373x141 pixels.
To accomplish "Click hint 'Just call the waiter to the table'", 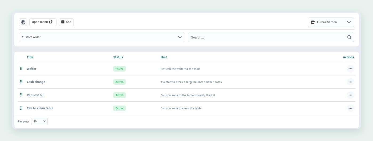I will (x=180, y=69).
